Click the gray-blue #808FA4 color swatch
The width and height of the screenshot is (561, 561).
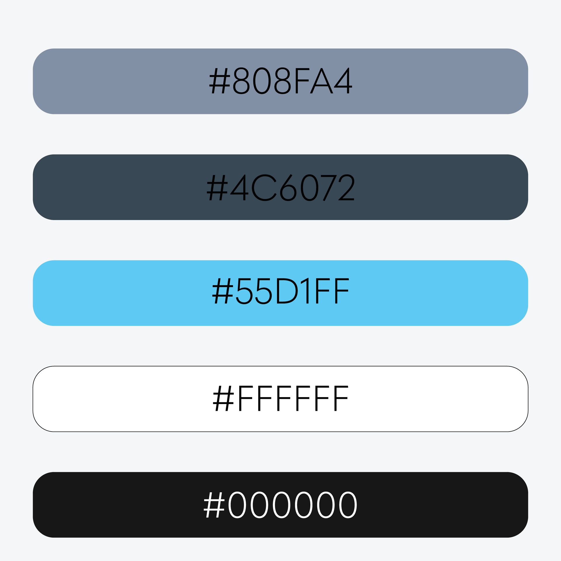click(117, 81)
